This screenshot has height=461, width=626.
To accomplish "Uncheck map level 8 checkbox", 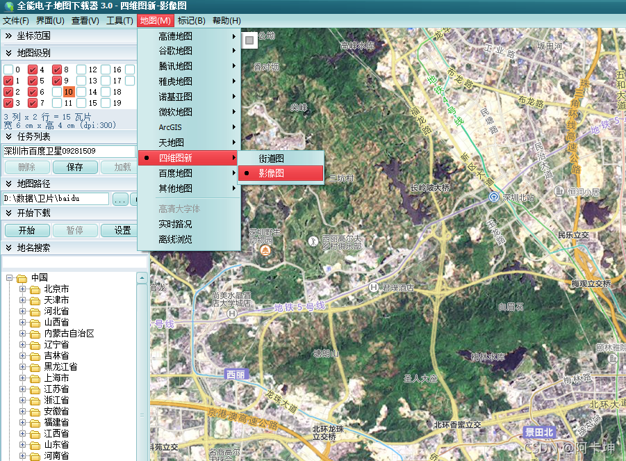I will tap(57, 70).
